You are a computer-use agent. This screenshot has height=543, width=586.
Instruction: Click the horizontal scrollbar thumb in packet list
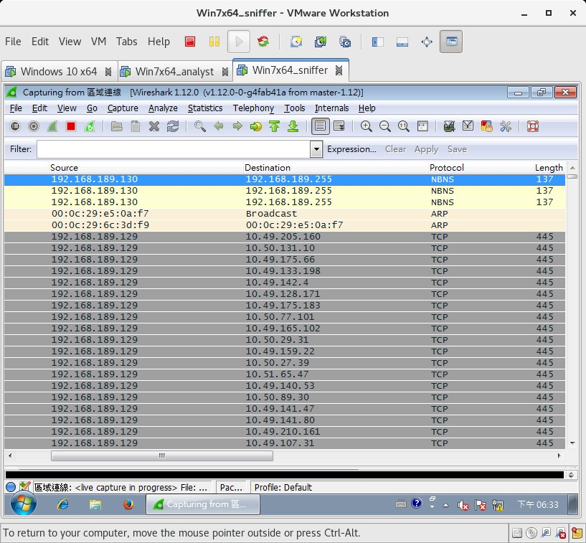click(x=162, y=455)
